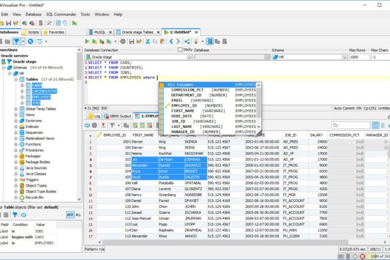The image size is (390, 260).
Task: Click the red stop icon in bottom status bar
Action: tap(363, 256)
